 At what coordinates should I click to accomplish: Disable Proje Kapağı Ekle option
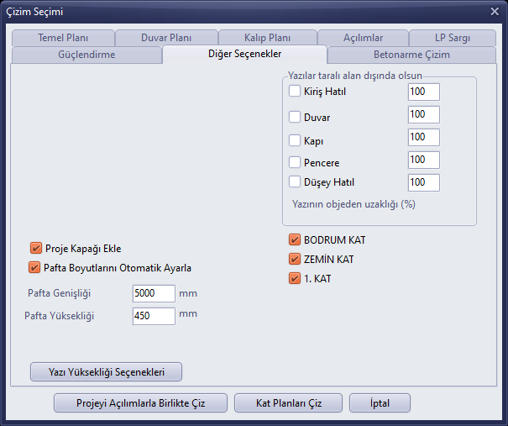(36, 249)
